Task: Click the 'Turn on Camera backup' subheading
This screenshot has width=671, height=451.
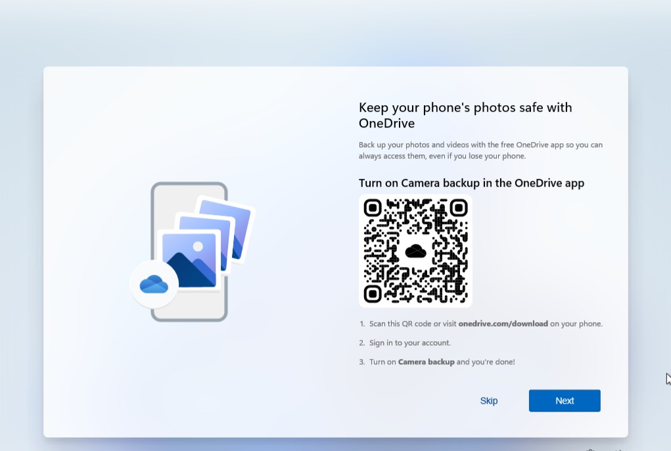Action: [x=471, y=183]
